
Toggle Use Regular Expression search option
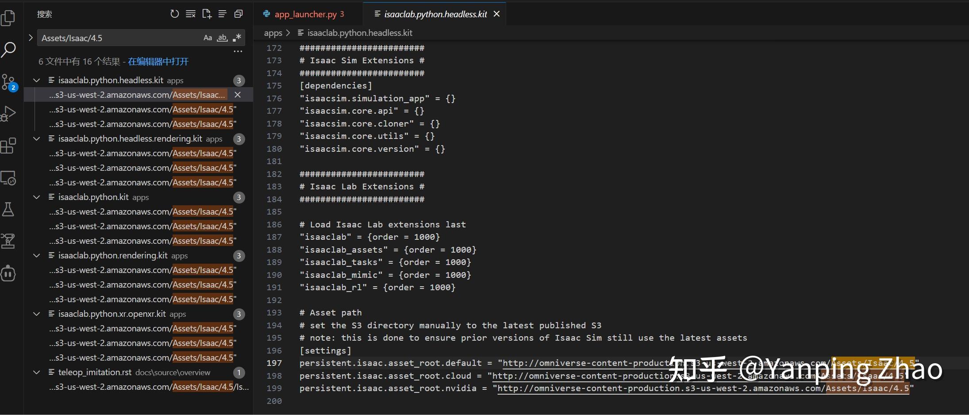237,38
